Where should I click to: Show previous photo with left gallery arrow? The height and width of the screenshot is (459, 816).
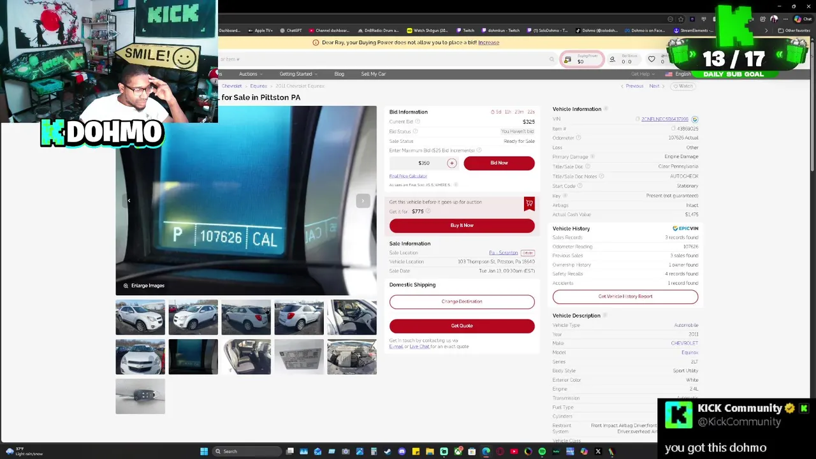pyautogui.click(x=129, y=201)
